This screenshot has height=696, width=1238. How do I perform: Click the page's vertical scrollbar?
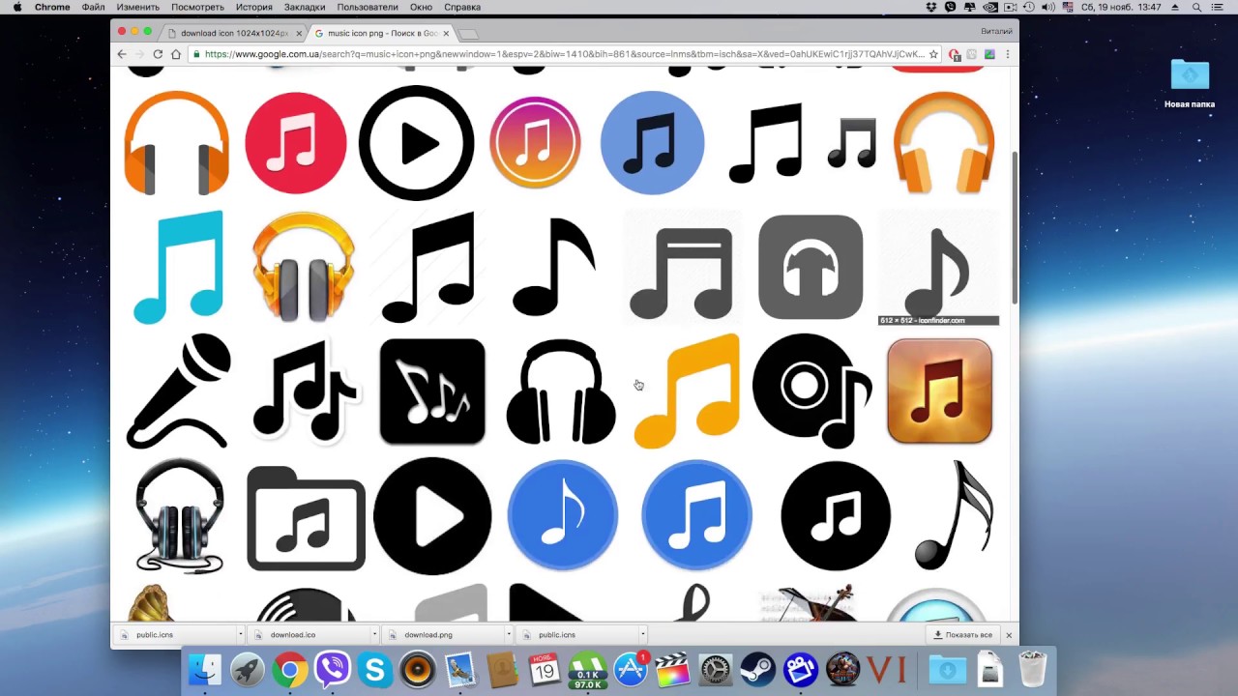coord(1015,227)
